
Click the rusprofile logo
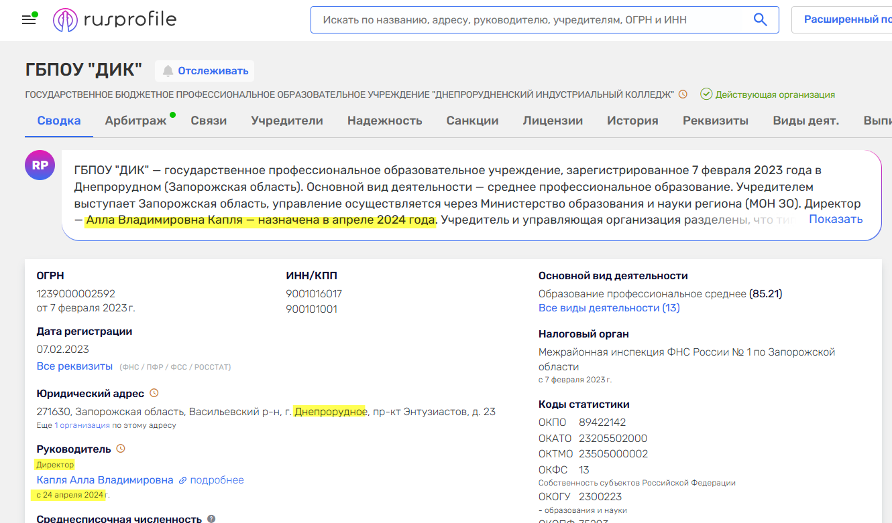tap(115, 20)
